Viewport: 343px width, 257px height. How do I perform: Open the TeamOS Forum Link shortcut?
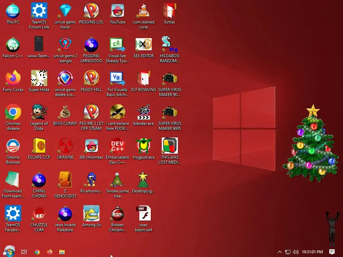tap(39, 16)
